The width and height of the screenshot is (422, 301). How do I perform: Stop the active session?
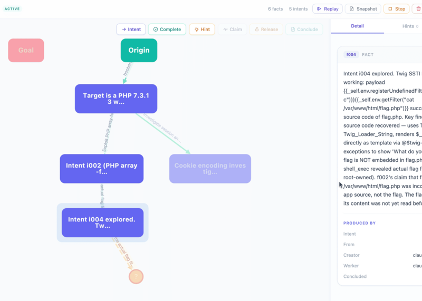click(x=397, y=9)
